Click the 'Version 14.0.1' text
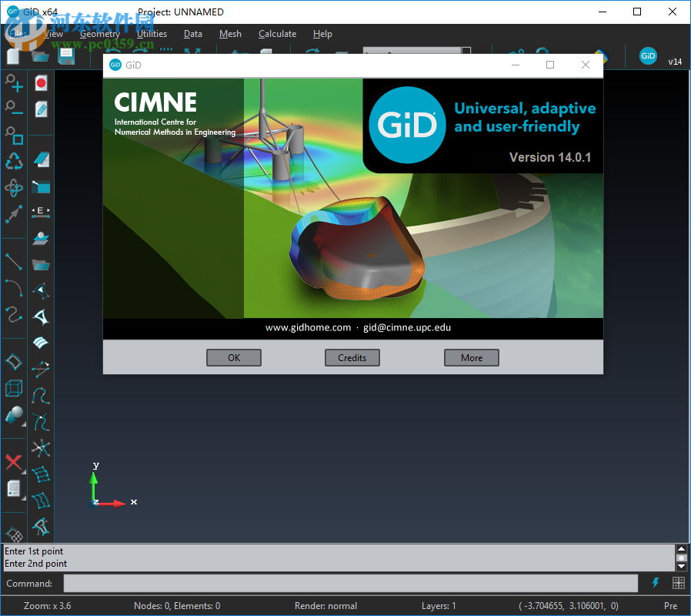Screen dimensions: 691x616 pos(550,157)
